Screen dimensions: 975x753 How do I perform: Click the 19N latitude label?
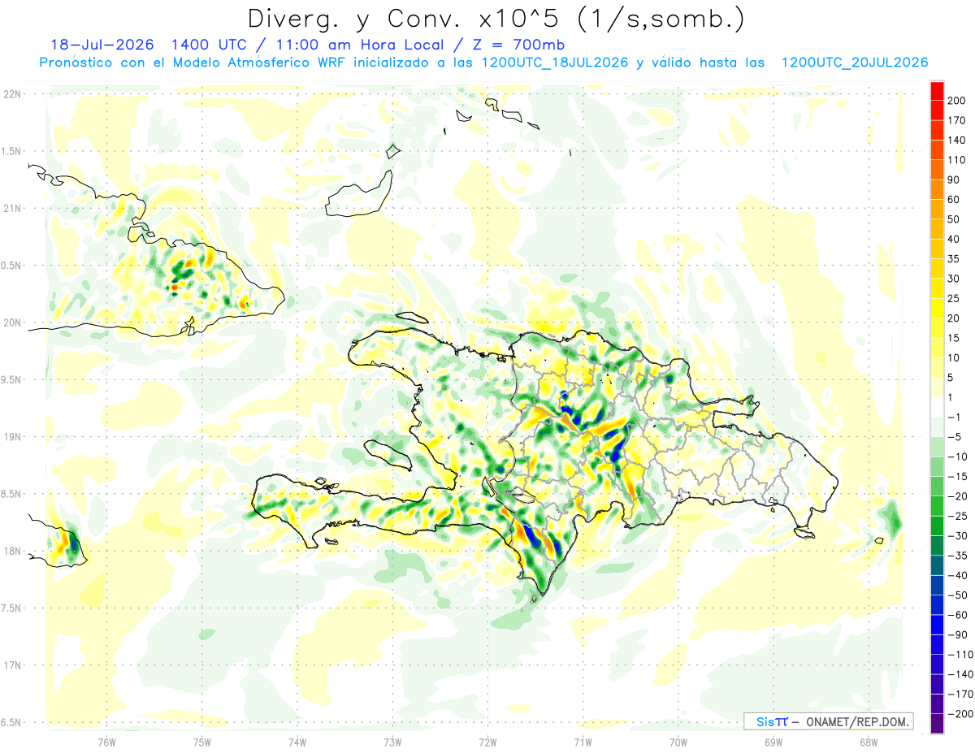coord(11,437)
